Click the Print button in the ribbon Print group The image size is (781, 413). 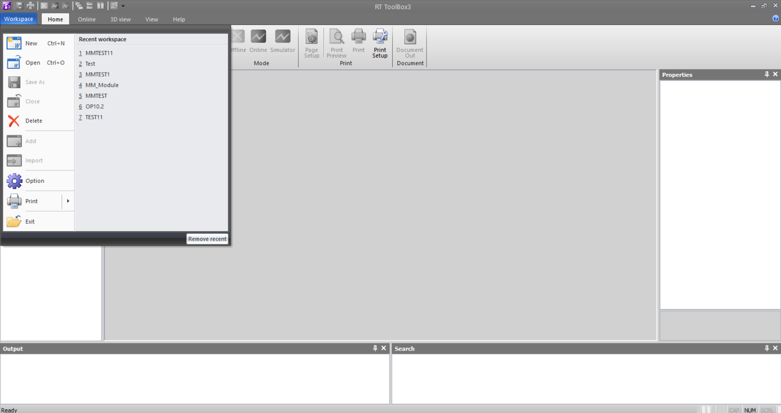coord(359,41)
